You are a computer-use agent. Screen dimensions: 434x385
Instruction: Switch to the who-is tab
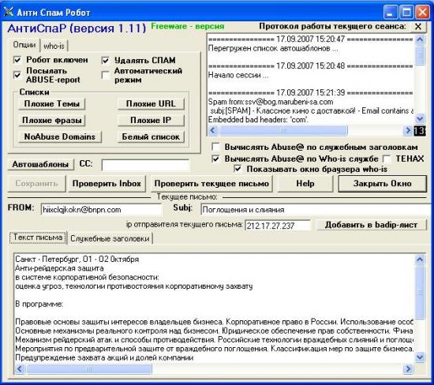coord(54,46)
